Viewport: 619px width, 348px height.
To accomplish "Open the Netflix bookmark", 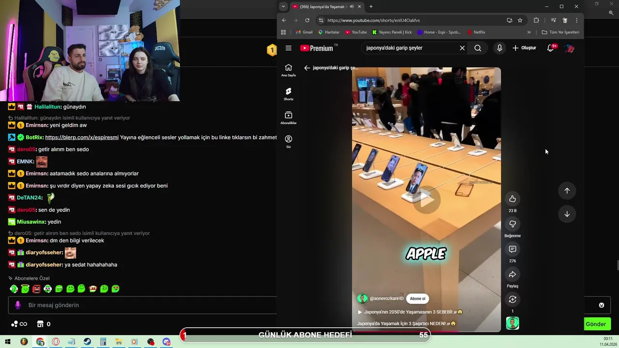I will coord(476,32).
